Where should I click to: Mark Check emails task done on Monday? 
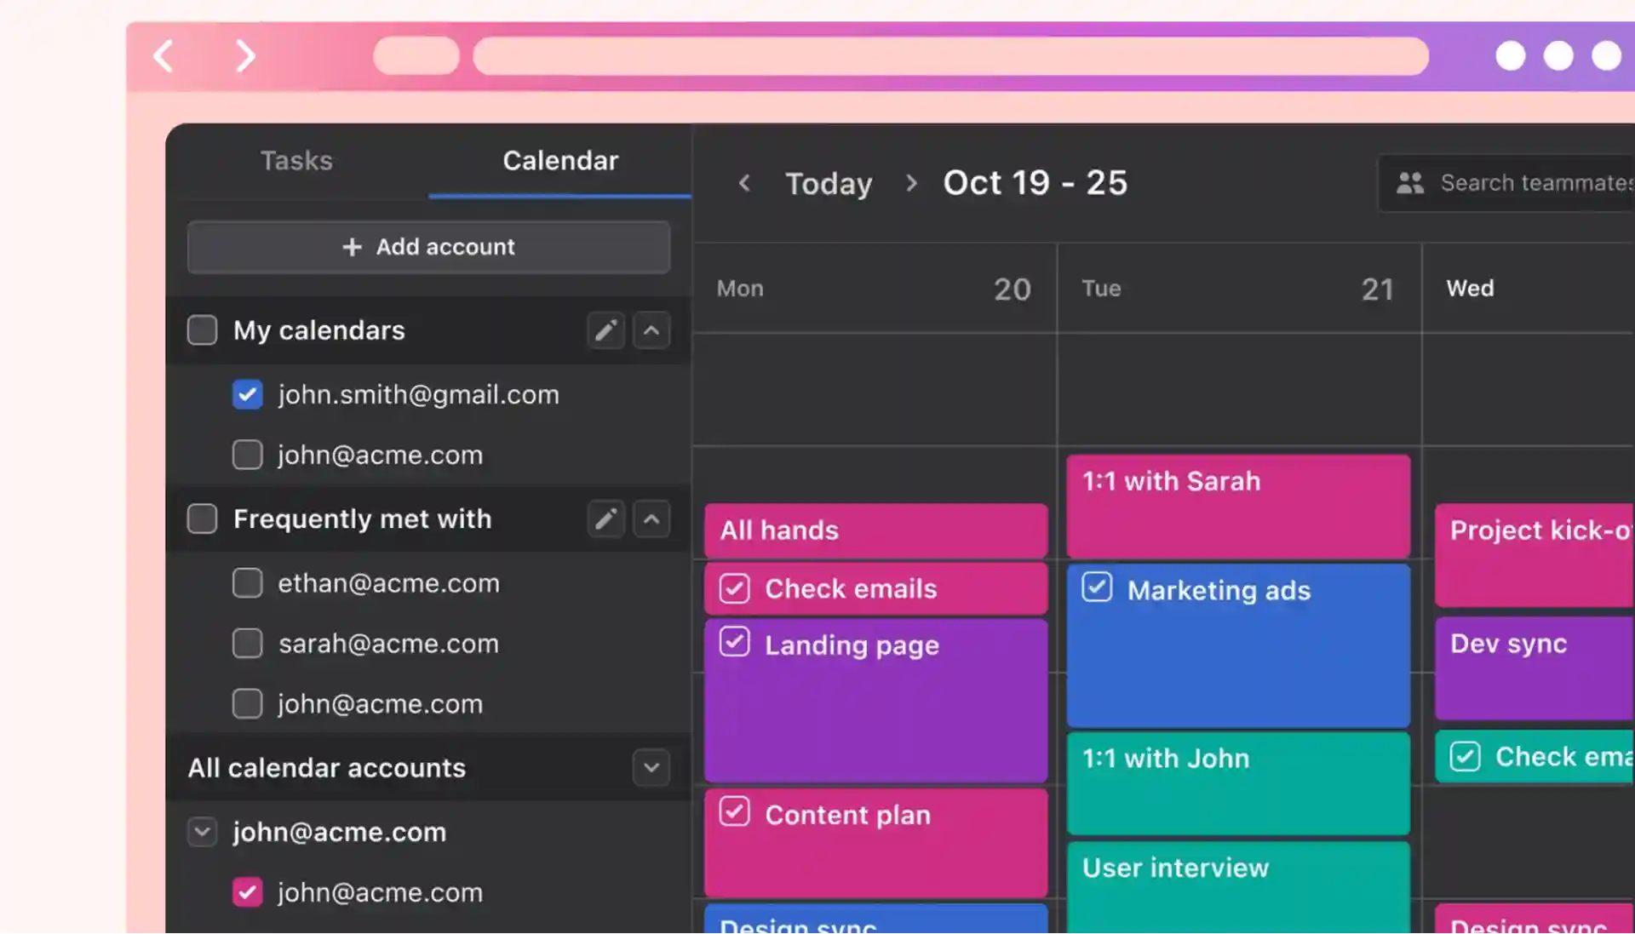tap(734, 588)
